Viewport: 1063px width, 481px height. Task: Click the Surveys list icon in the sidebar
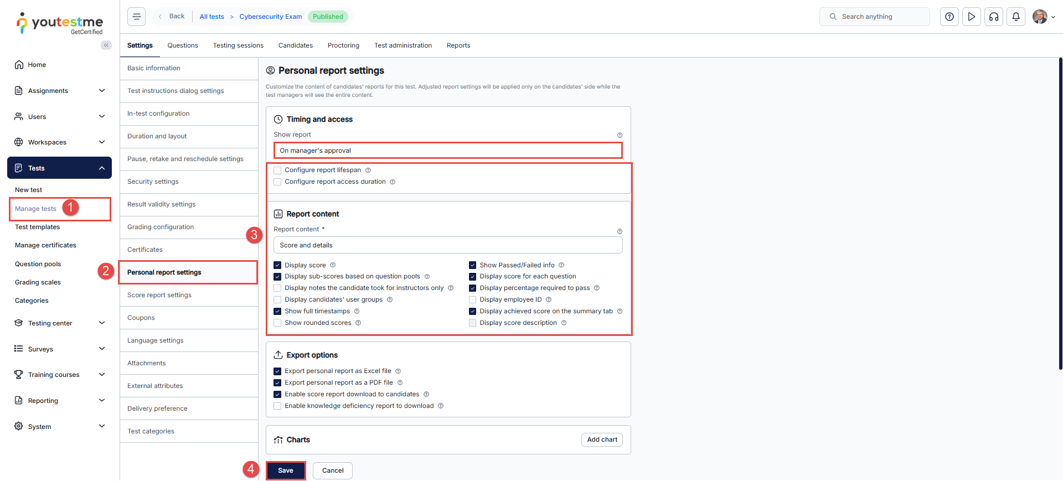click(19, 349)
